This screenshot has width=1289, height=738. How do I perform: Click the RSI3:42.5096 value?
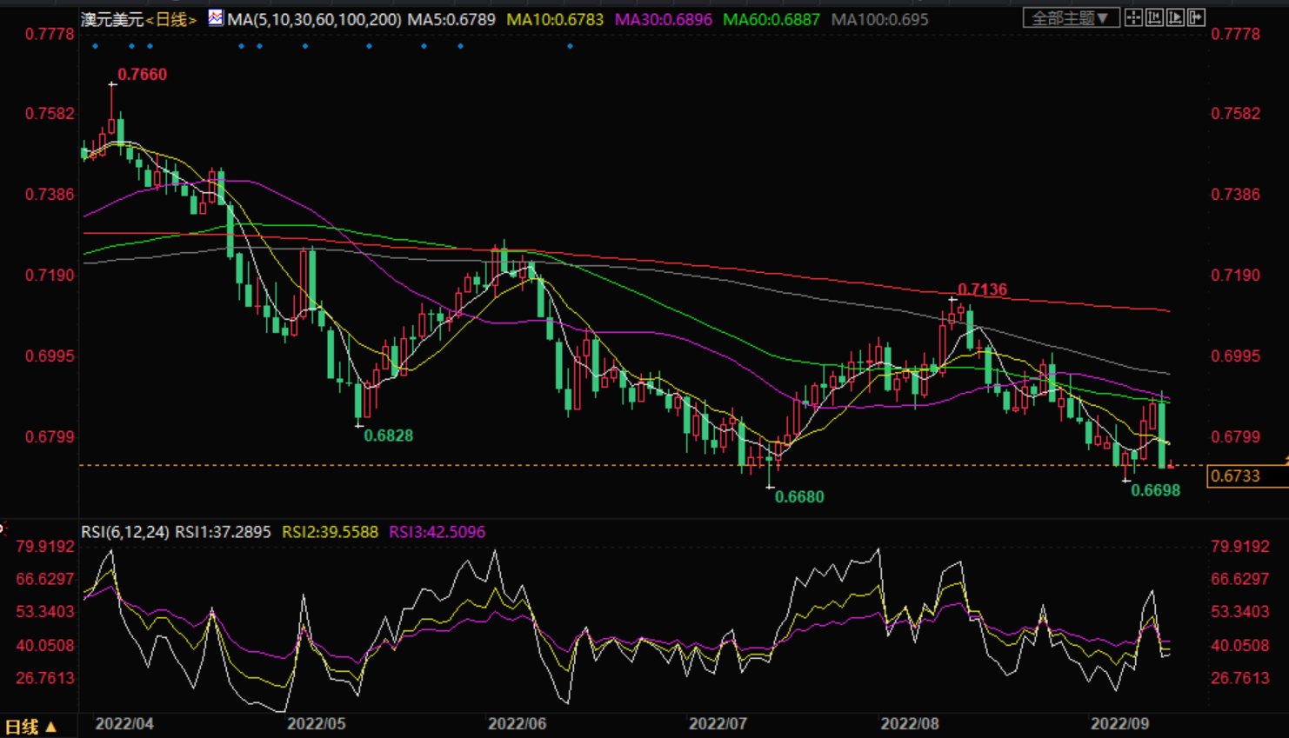tap(437, 532)
